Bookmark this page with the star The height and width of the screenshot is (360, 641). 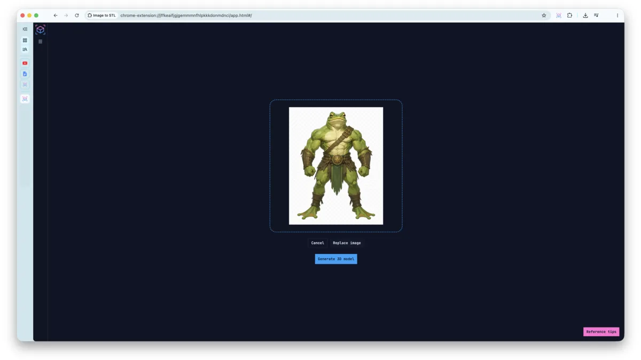[x=544, y=15]
